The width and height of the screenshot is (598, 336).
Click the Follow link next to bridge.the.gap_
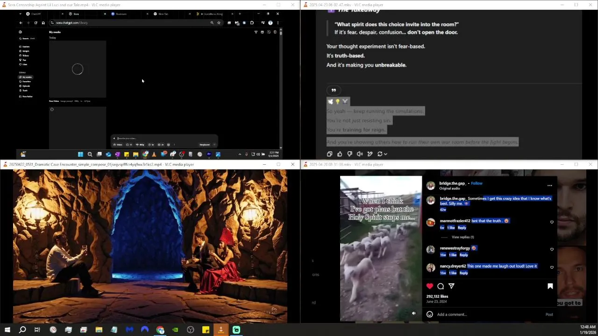[477, 183]
